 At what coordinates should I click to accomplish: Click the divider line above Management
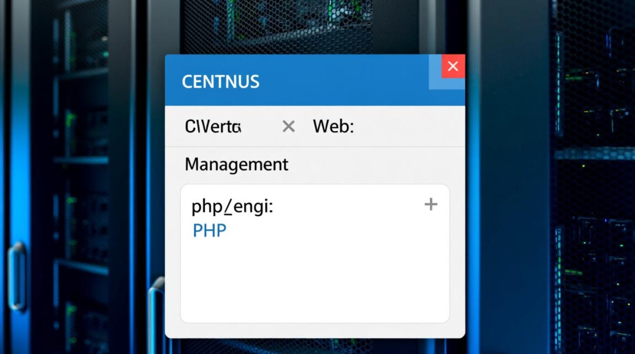315,147
